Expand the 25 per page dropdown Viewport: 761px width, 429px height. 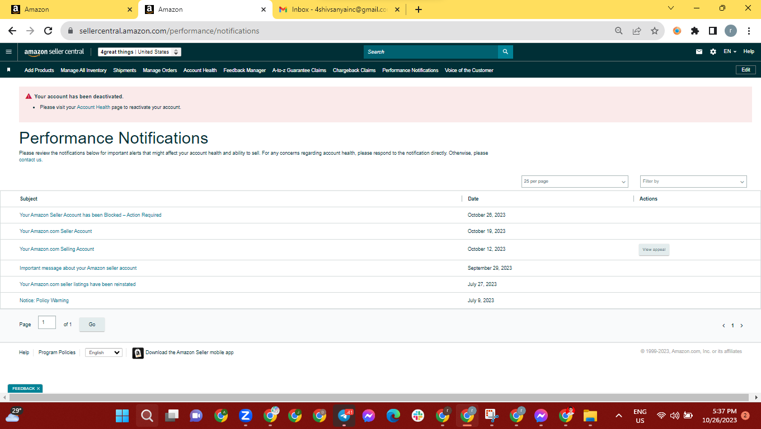click(575, 182)
